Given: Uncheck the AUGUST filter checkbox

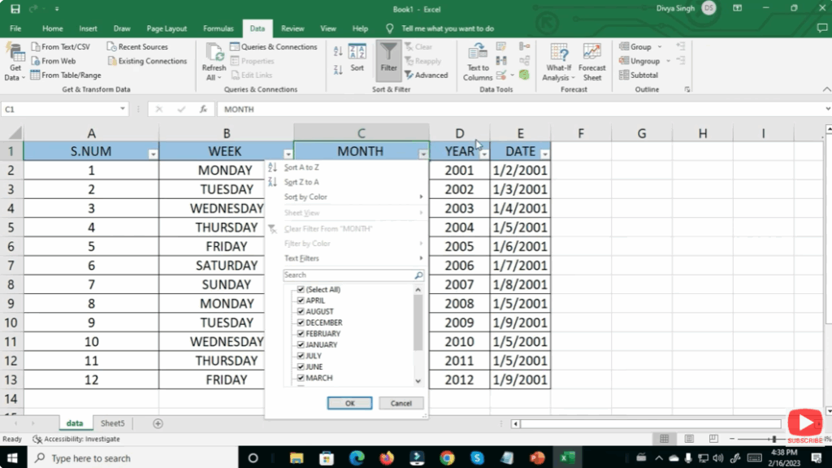Looking at the screenshot, I should [x=301, y=311].
